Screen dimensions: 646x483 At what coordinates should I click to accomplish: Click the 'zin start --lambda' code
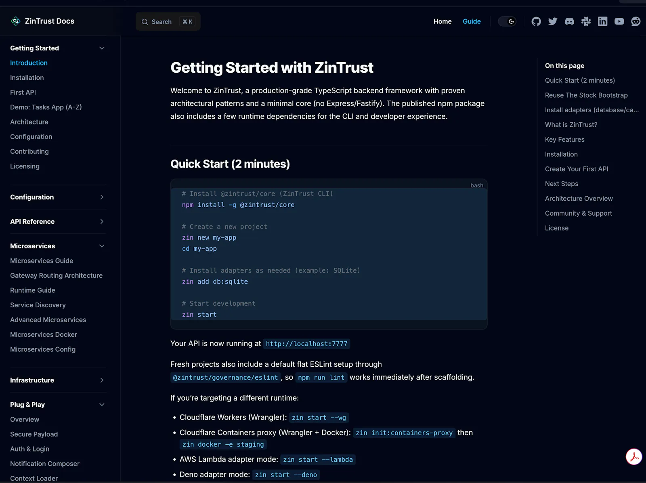click(x=318, y=460)
